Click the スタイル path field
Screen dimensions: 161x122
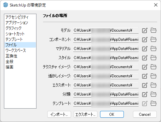click(x=106, y=58)
